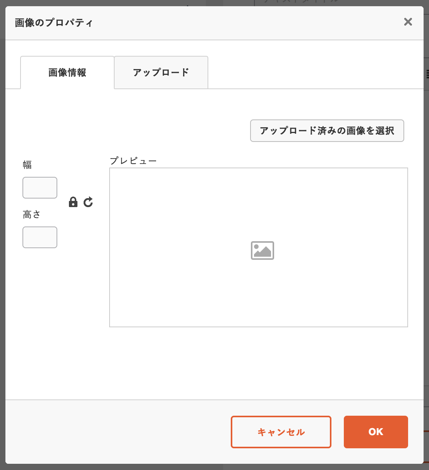Click the image placeholder in the preview
The width and height of the screenshot is (429, 470).
pos(263,251)
